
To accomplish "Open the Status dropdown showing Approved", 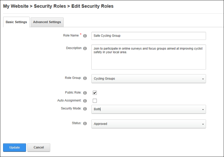I will pos(149,124).
